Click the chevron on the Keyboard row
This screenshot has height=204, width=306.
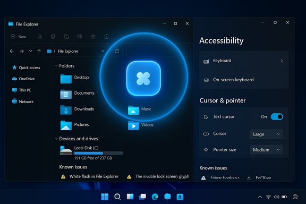(282, 61)
